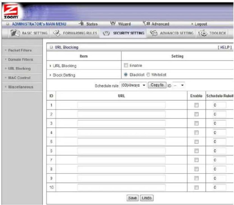
Task: Open the Schedule rule dropdown
Action: point(133,85)
